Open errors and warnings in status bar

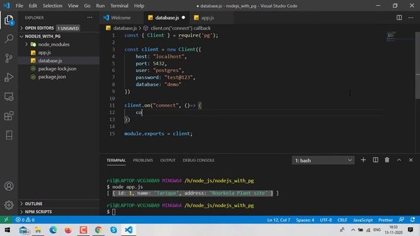point(25,220)
